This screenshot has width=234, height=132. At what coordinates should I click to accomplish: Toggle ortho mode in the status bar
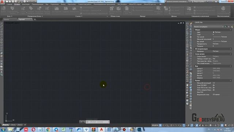168,125
